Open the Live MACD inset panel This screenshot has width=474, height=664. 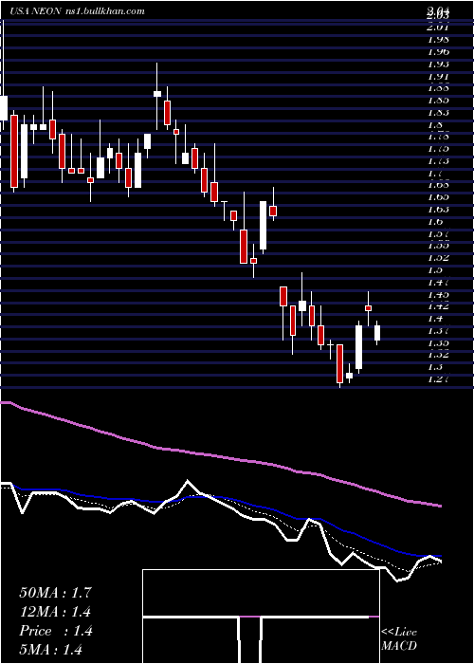click(x=261, y=617)
